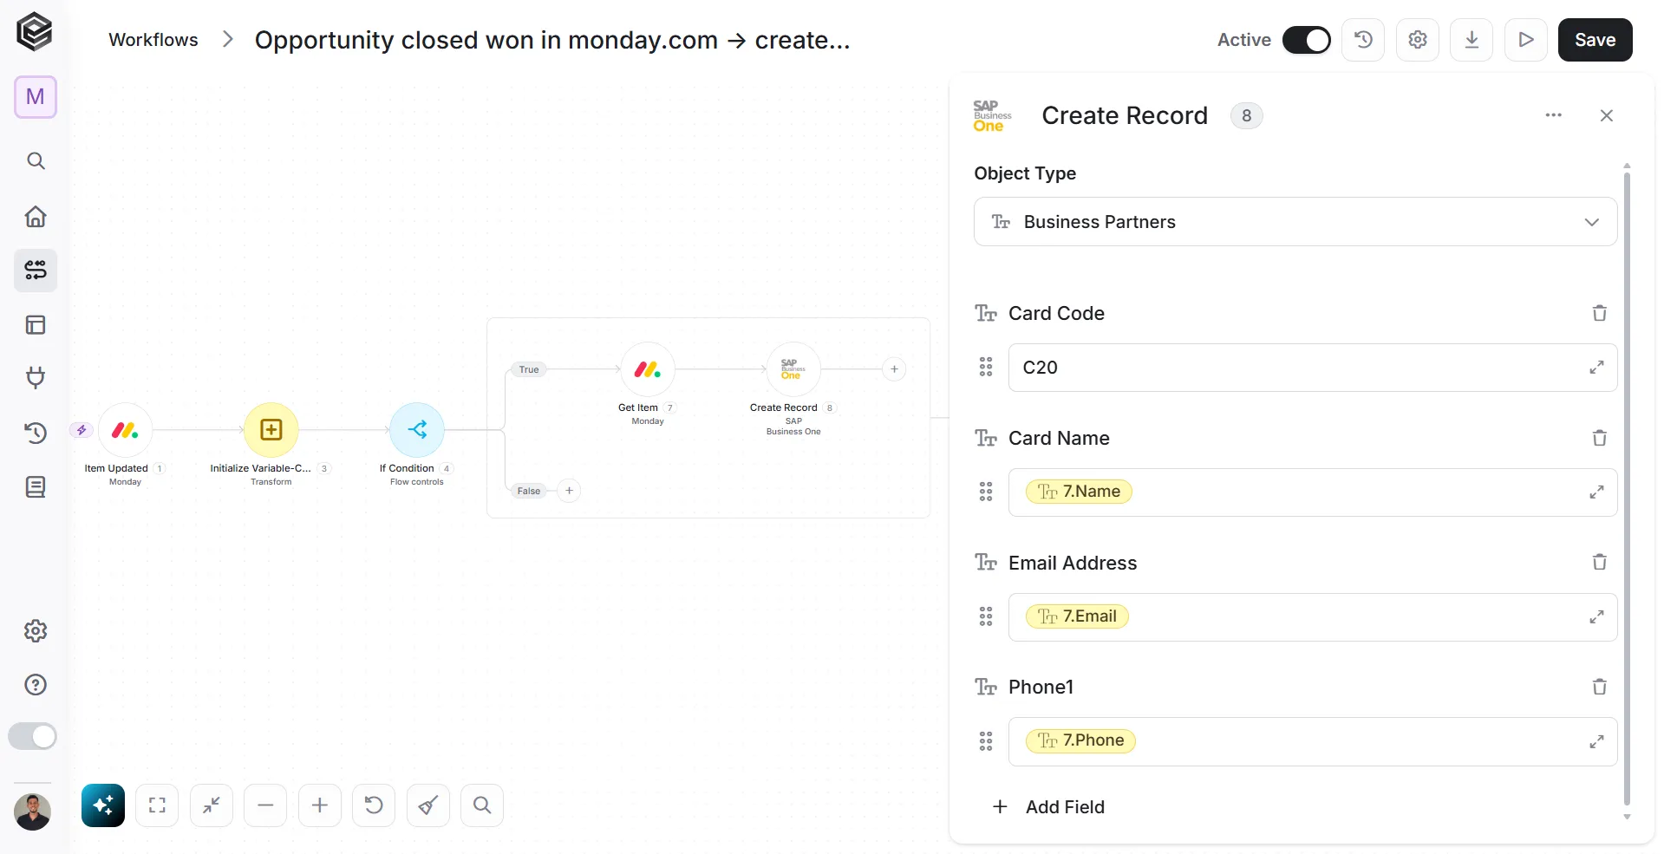This screenshot has width=1664, height=854.
Task: Open the canvas search magnifier button
Action: pos(482,805)
